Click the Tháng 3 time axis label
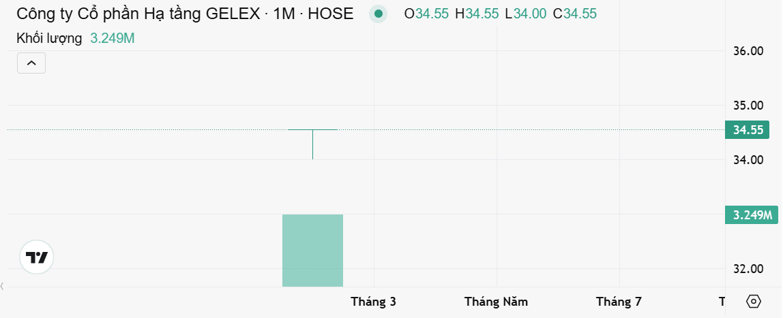This screenshot has width=783, height=318. pos(374,302)
